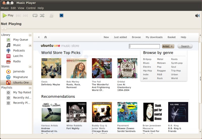Toggle the repeat playback icon
The width and height of the screenshot is (202, 139).
point(35,15)
